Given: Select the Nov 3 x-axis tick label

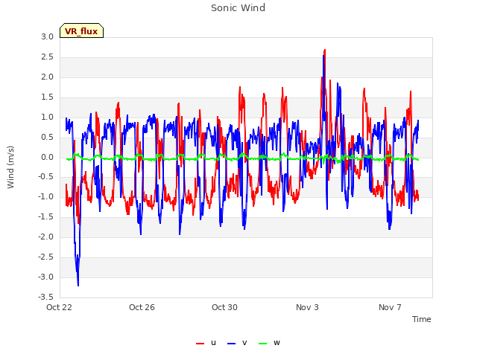Looking at the screenshot, I should (x=307, y=307).
